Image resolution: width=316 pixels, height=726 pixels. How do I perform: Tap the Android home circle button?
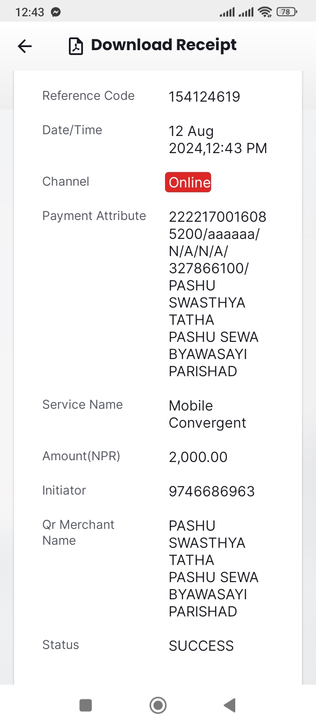coord(158,705)
